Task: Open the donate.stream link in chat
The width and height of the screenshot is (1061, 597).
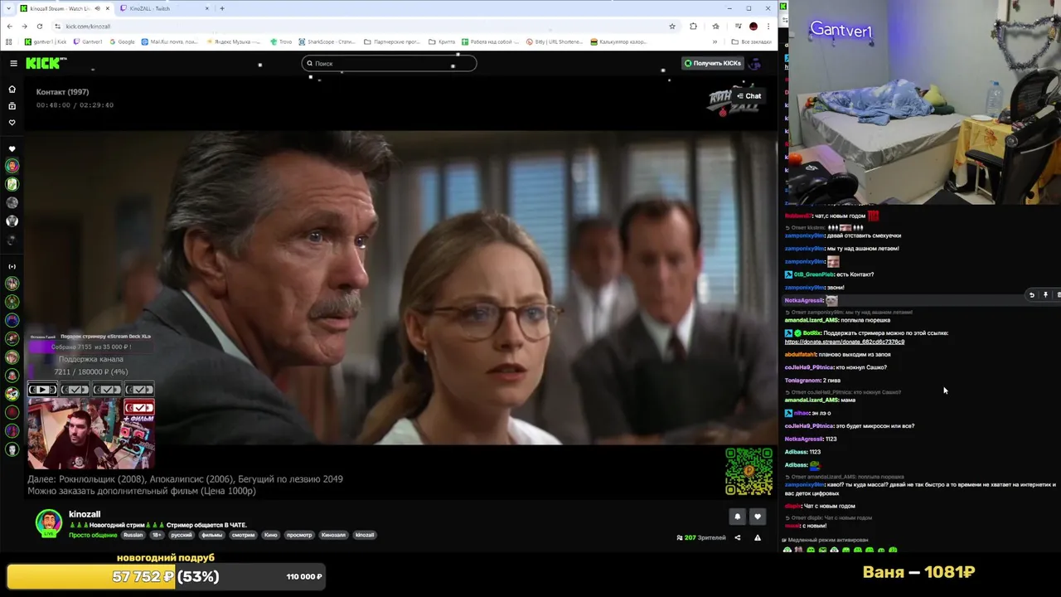Action: (x=844, y=342)
